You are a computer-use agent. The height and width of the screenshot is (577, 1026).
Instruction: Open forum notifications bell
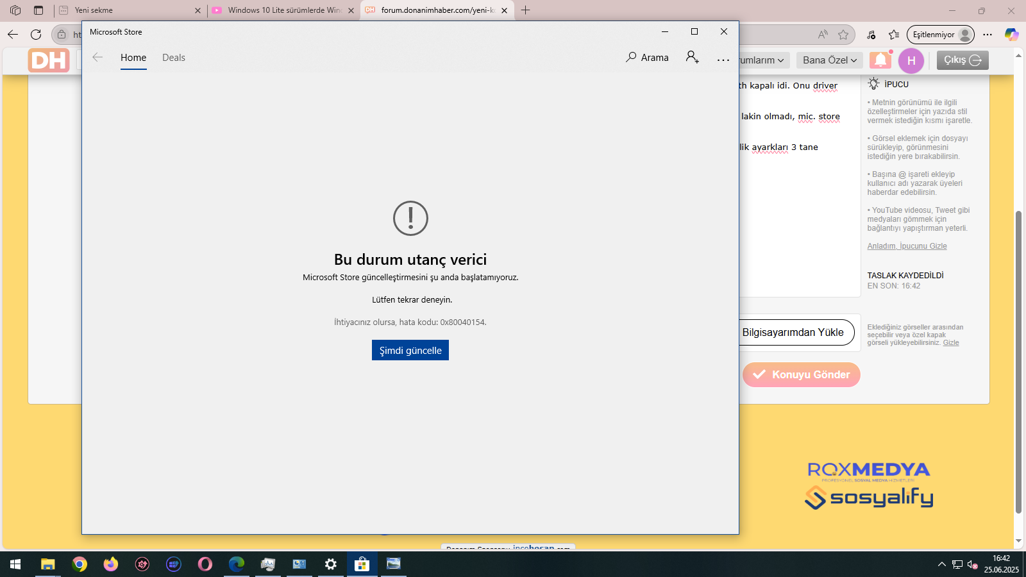pos(880,60)
